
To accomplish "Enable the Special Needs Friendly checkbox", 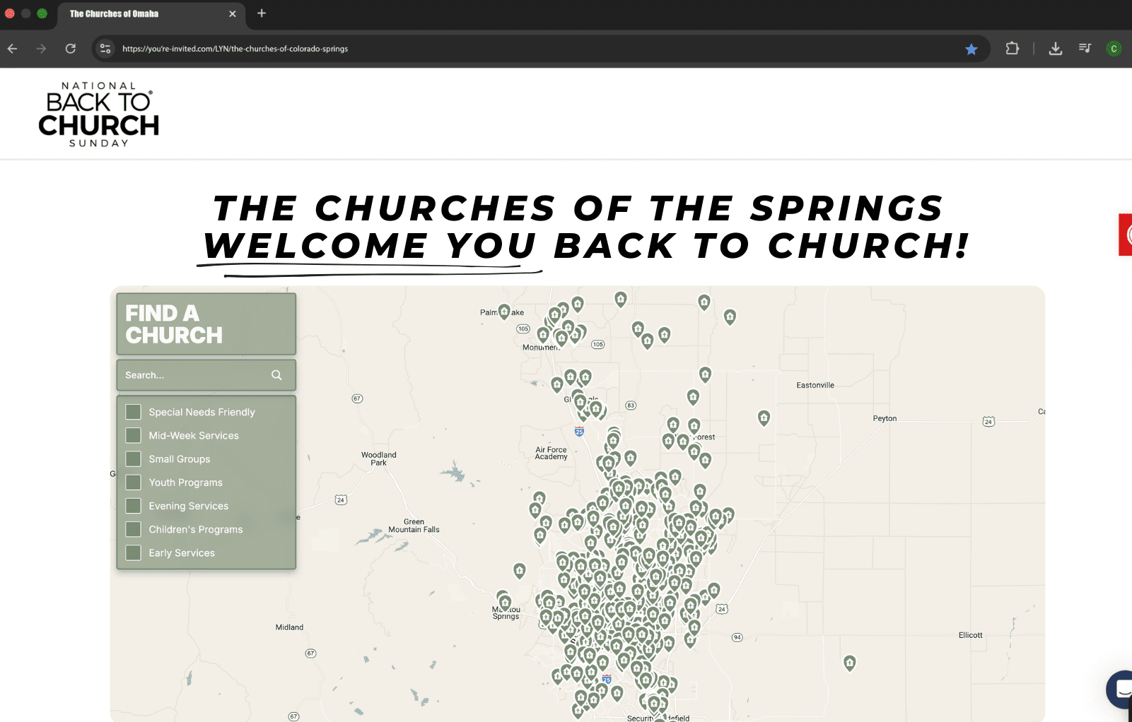I will (x=133, y=412).
